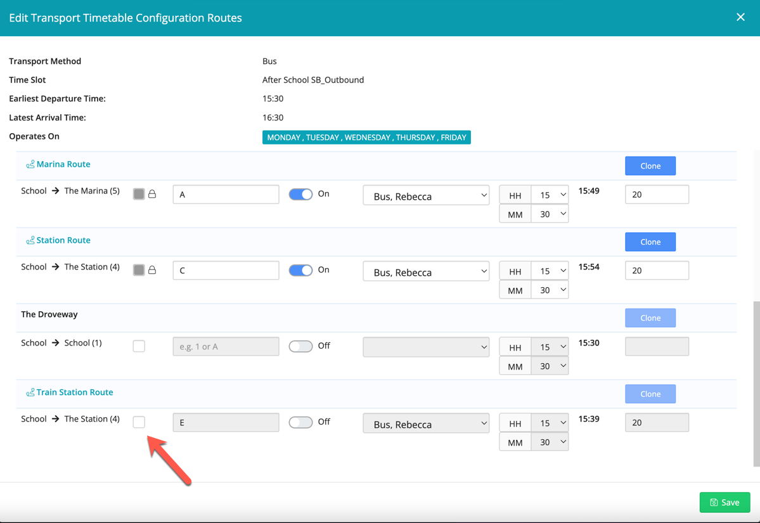Open the Station Route hour dropdown
760x523 pixels.
click(549, 271)
